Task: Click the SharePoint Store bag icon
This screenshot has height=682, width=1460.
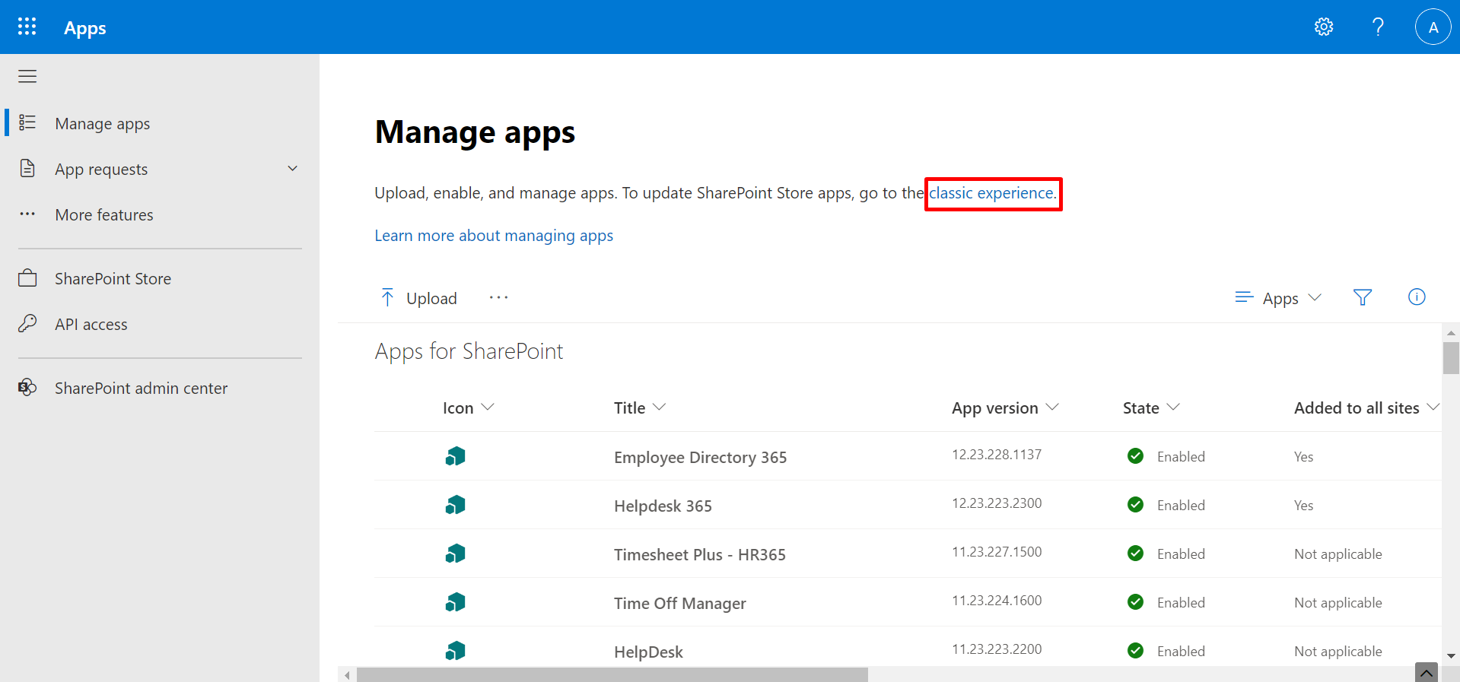Action: tap(27, 278)
